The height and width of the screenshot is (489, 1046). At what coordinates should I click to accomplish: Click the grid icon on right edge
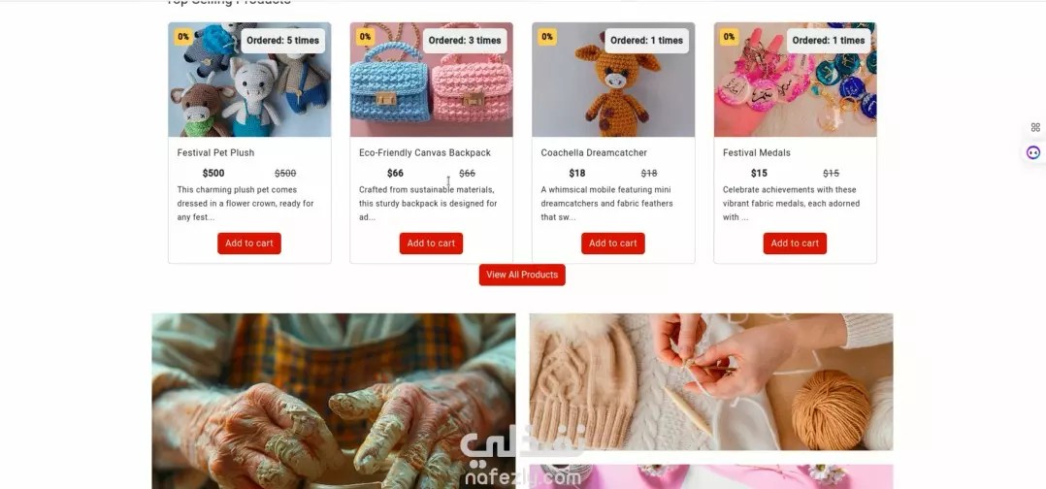click(x=1035, y=127)
